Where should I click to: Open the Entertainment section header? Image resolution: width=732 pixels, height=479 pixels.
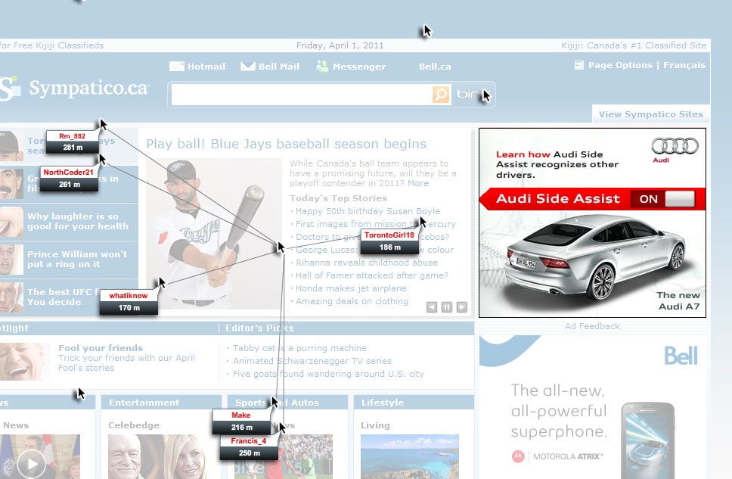pos(144,403)
